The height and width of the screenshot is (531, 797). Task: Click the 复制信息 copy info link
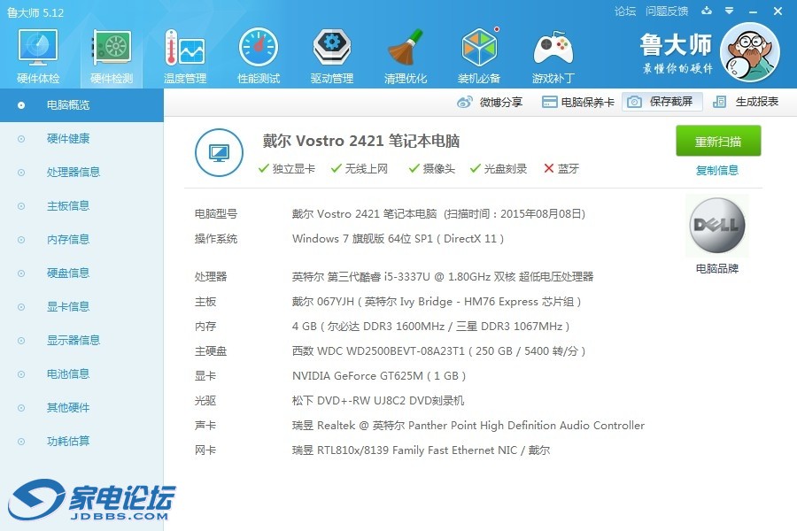tap(716, 170)
